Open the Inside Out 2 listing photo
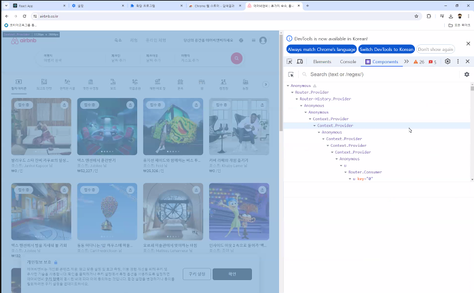 click(x=239, y=211)
